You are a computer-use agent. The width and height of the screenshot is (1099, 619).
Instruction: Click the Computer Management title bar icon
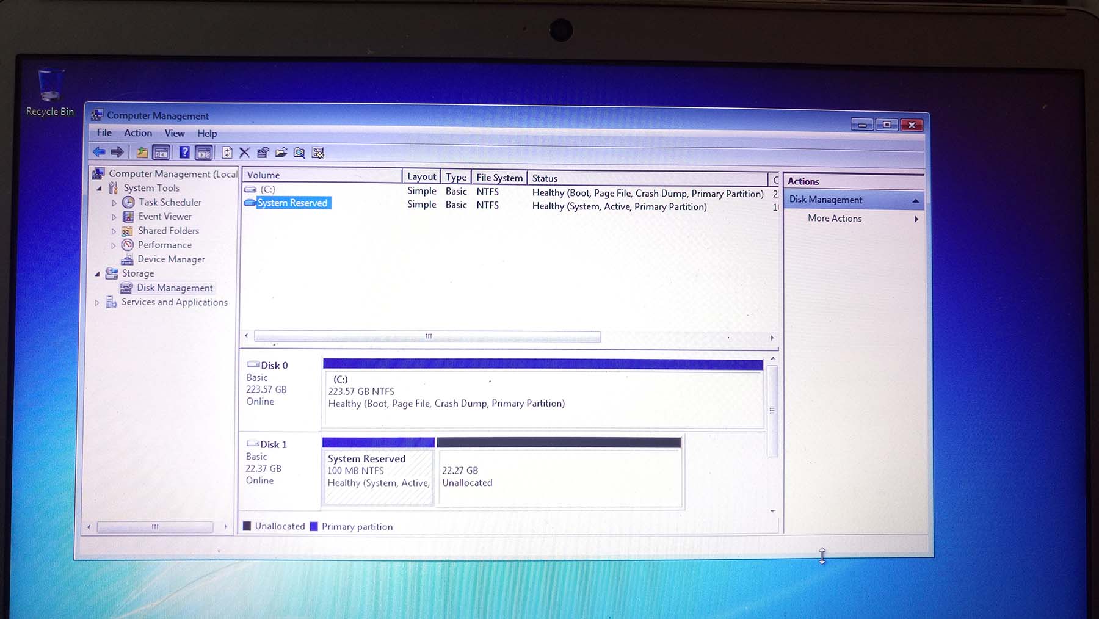(96, 115)
